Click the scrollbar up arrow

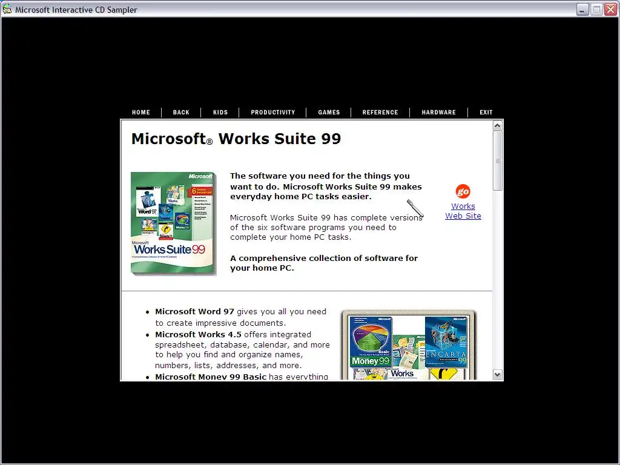click(x=498, y=126)
